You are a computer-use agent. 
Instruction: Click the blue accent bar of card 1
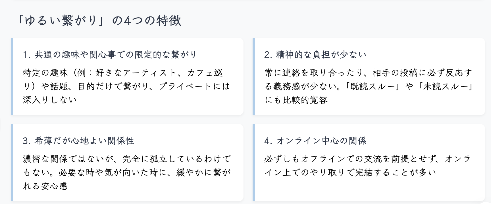(12, 76)
